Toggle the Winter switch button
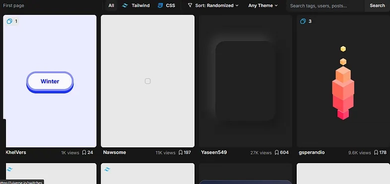The width and height of the screenshot is (390, 184). pos(50,82)
